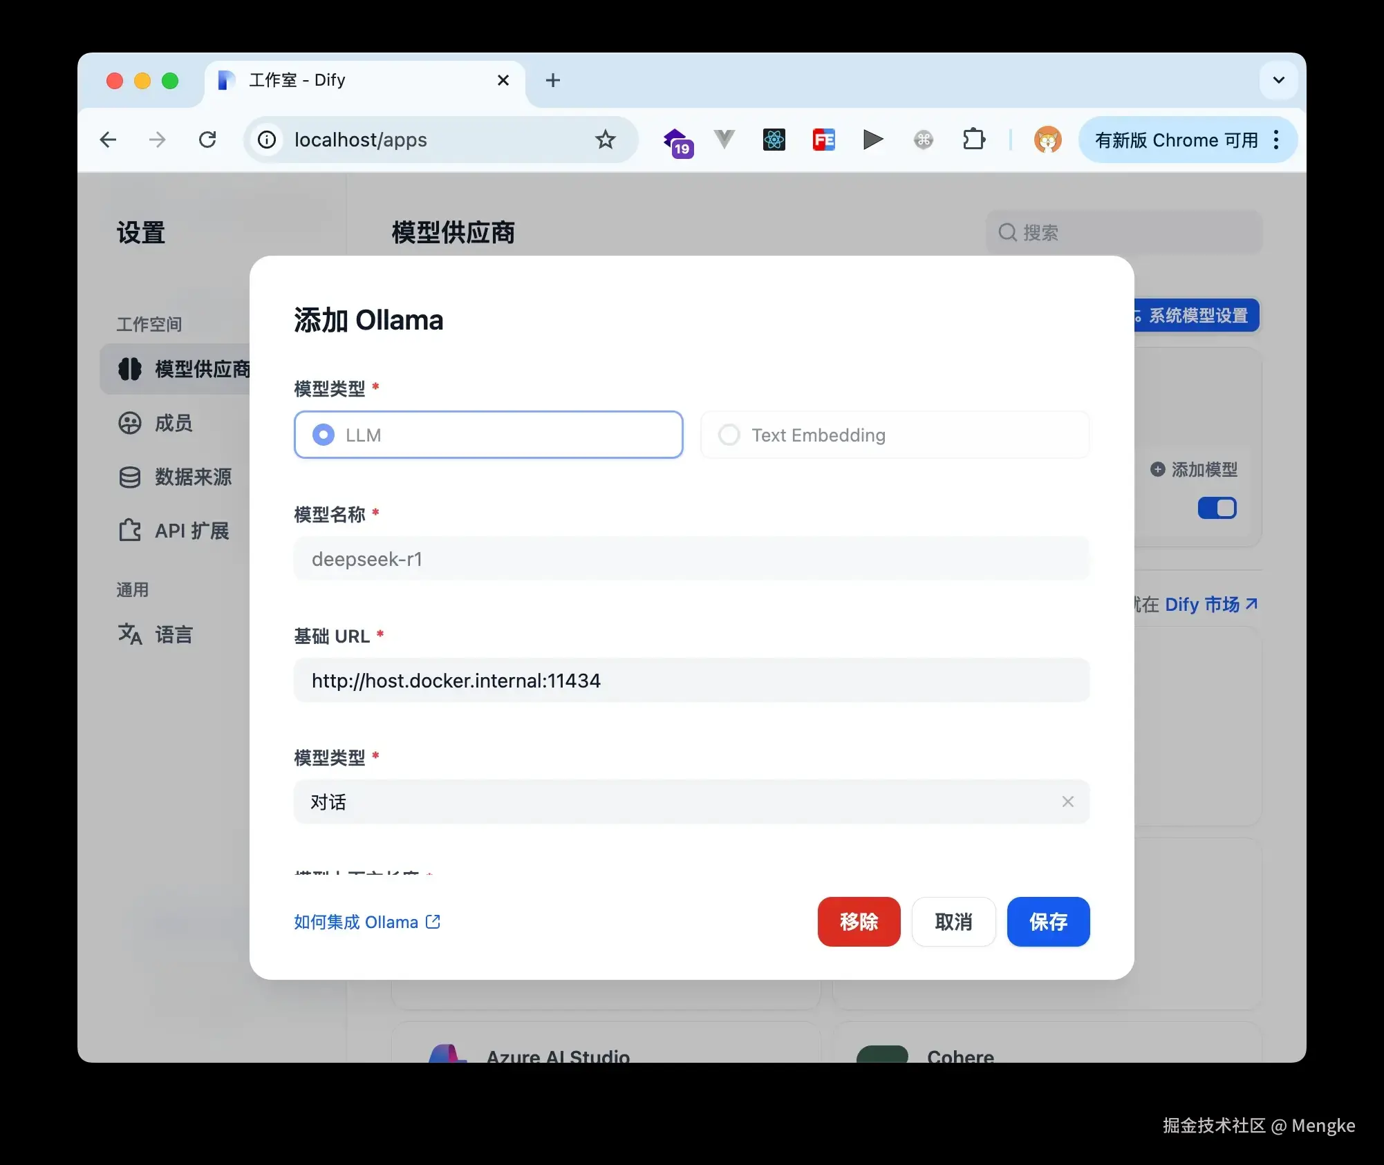Click the red 移除 button
Screen dimensions: 1384x1165
coord(858,922)
